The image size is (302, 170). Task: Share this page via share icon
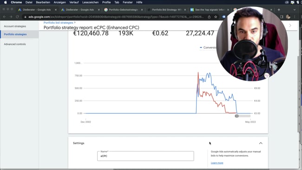(x=210, y=17)
